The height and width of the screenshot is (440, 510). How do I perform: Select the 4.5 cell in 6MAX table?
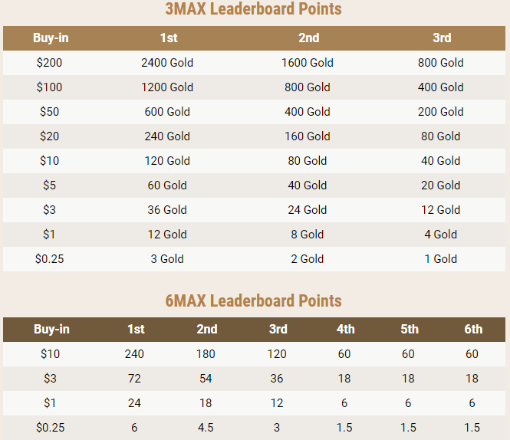point(206,428)
